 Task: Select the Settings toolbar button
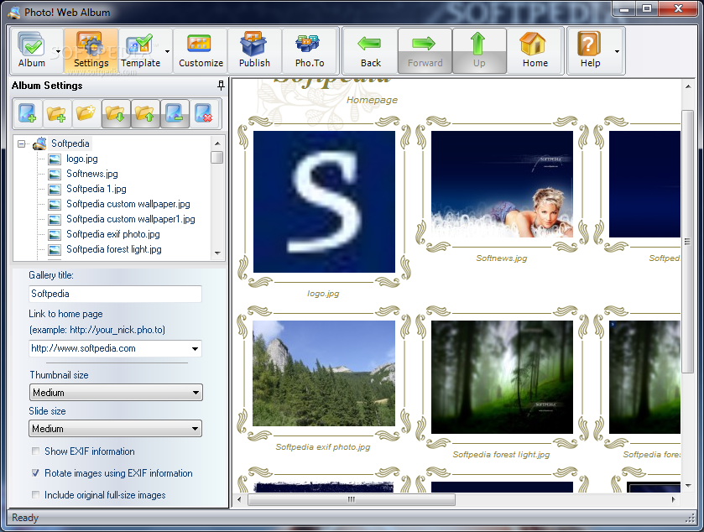[91, 50]
